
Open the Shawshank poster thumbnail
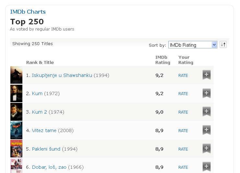[x=16, y=75]
